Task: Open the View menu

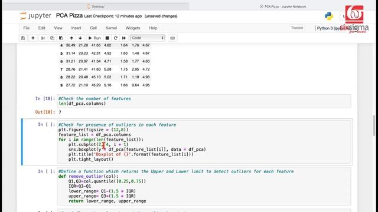Action: (58, 28)
